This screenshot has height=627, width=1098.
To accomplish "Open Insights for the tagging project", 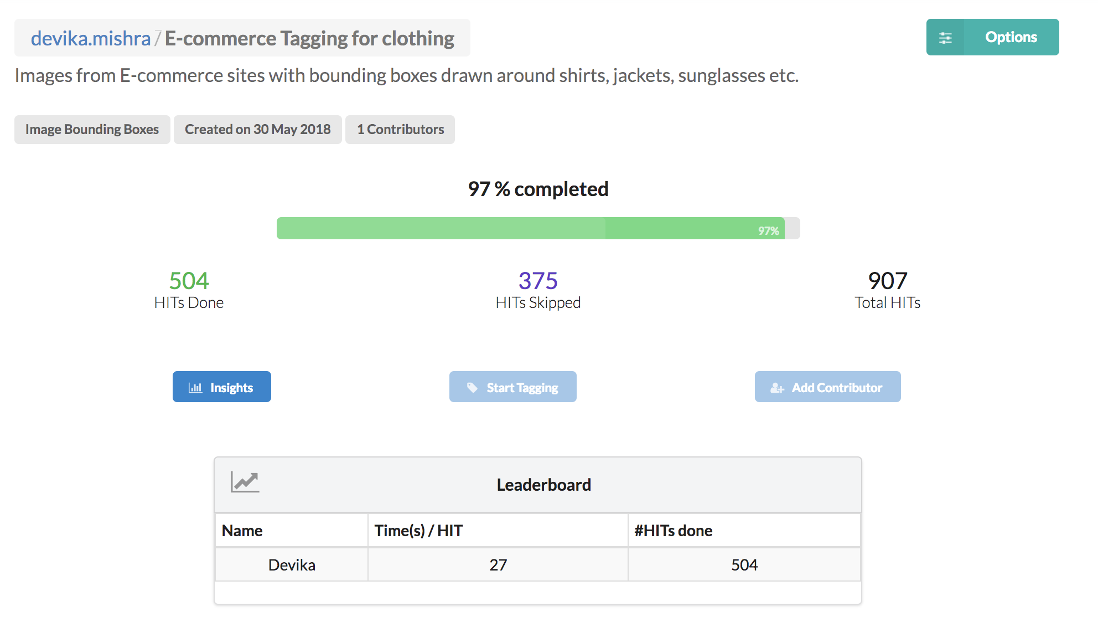I will point(221,387).
